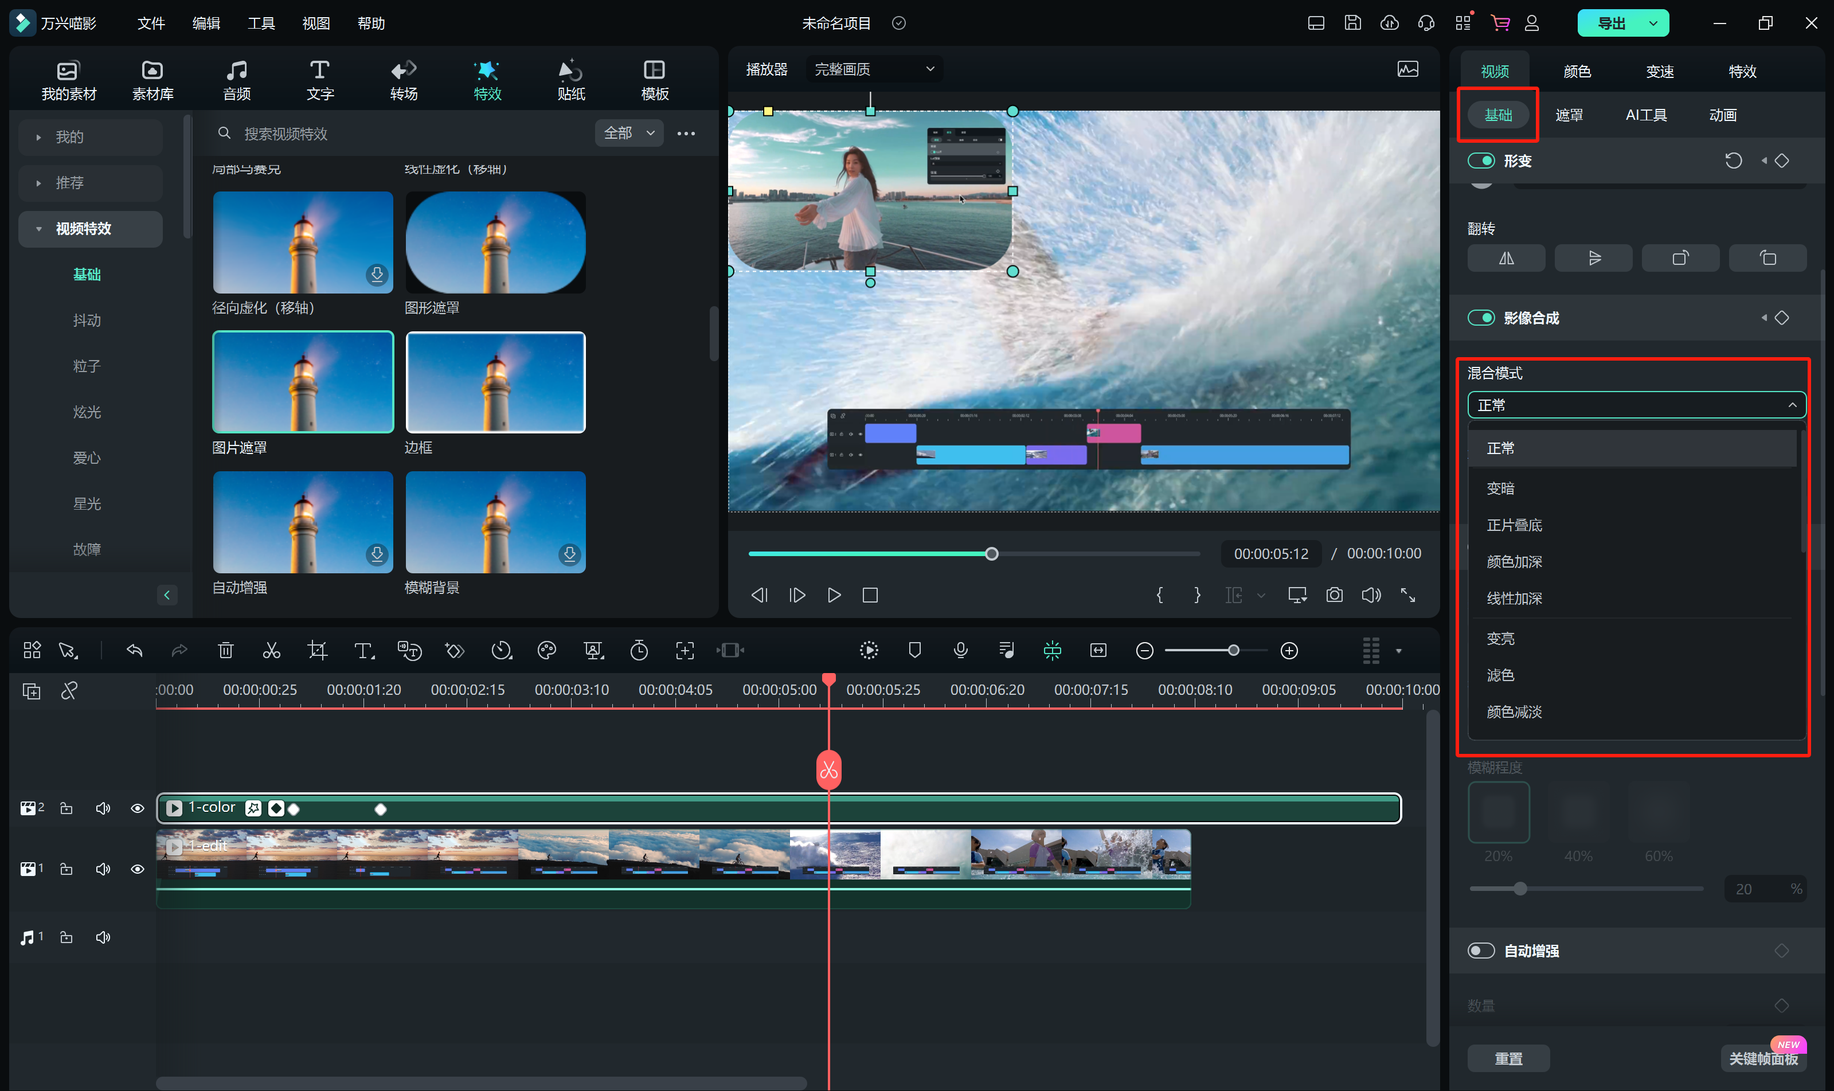Open the color palette tool icon

pos(547,651)
